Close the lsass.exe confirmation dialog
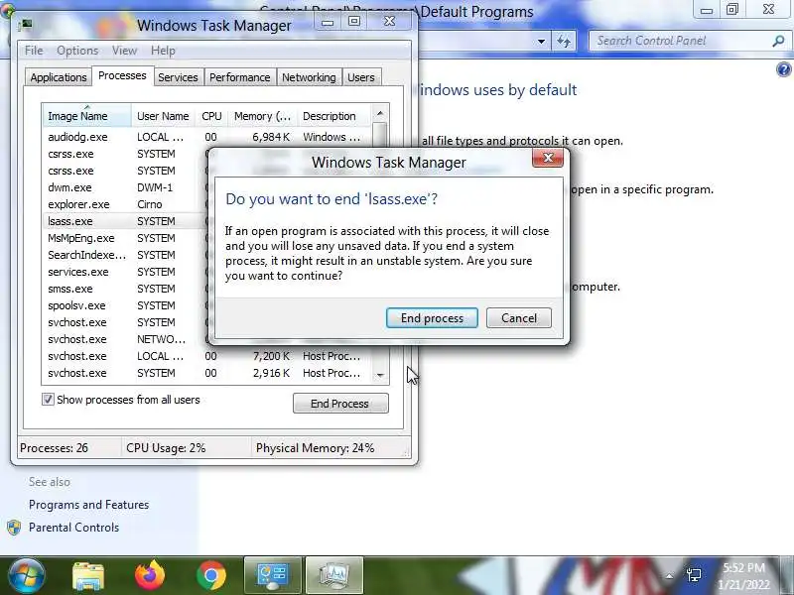 pos(548,158)
